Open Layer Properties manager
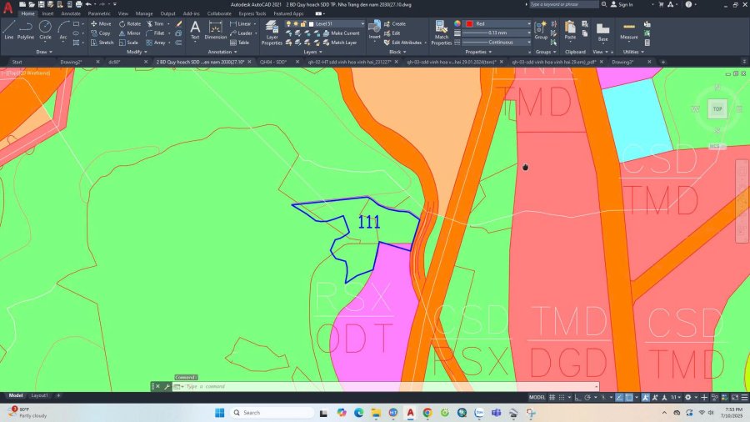750x422 pixels. tap(272, 32)
